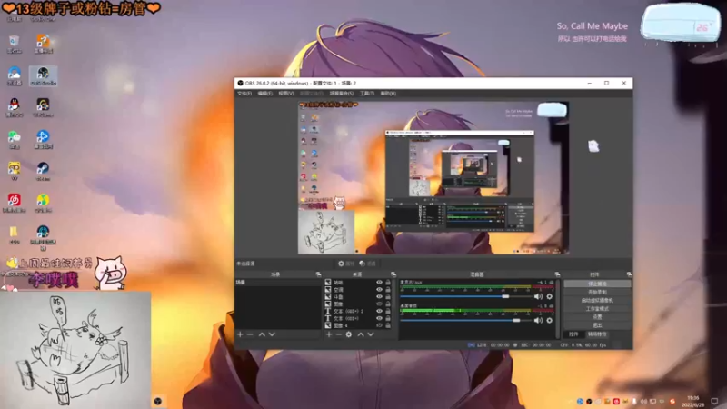Click the OBS preview canvas

433,177
